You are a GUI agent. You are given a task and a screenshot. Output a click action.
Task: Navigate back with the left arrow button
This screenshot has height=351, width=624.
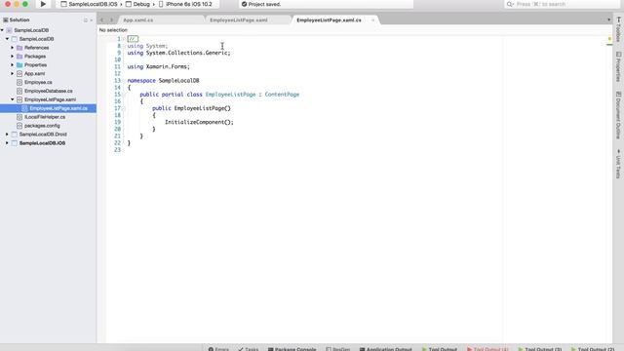[101, 19]
